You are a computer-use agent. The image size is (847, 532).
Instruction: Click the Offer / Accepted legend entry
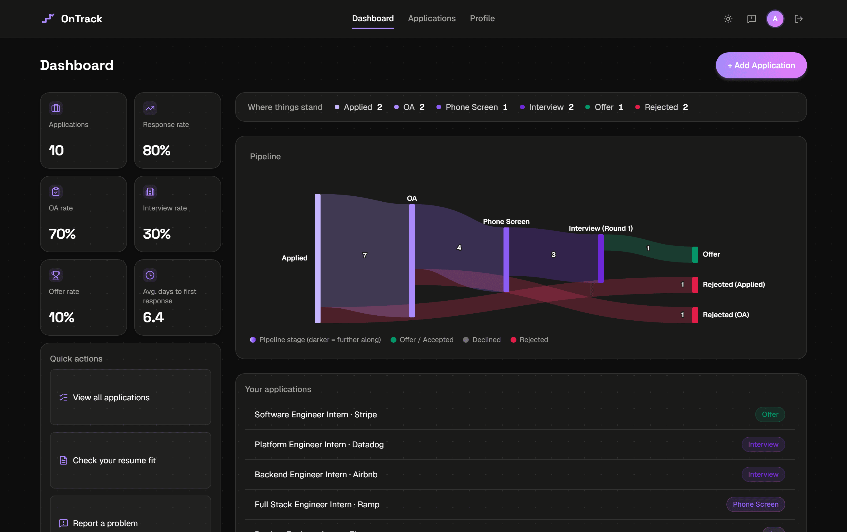click(x=422, y=340)
